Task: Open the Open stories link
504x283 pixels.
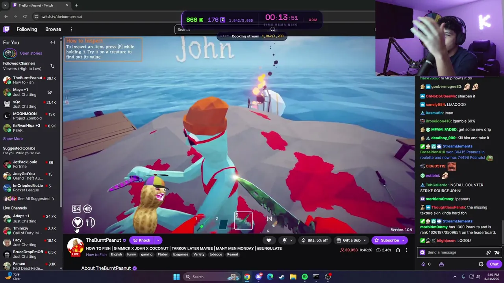Action: point(31,53)
